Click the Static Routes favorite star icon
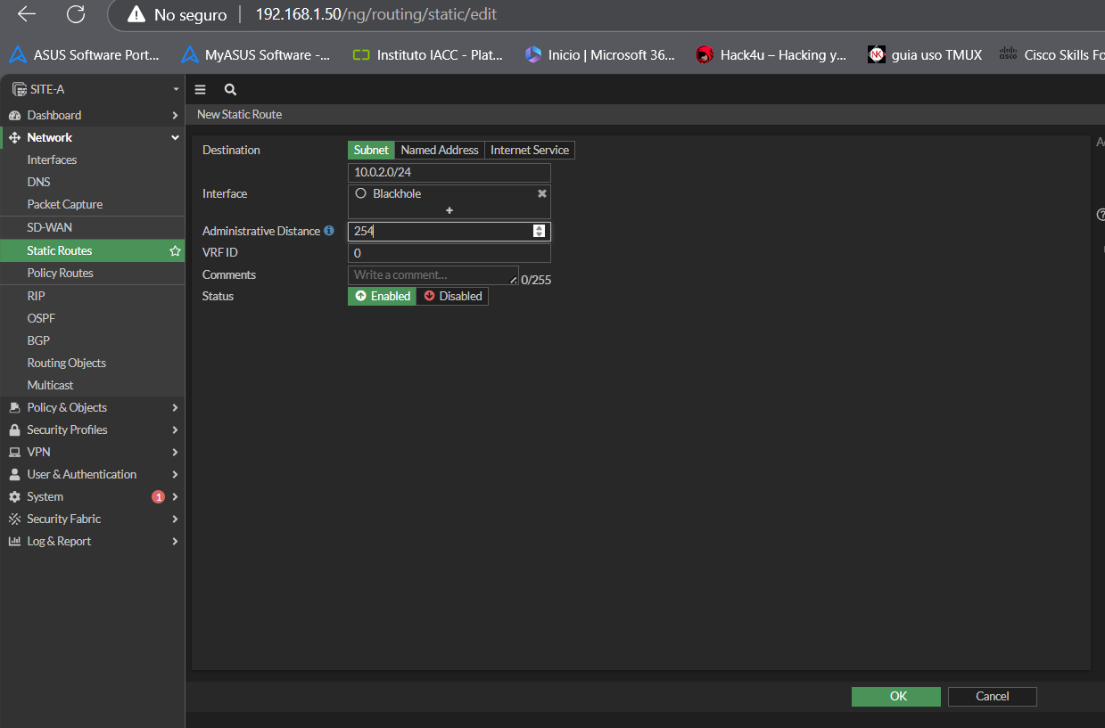 (175, 251)
